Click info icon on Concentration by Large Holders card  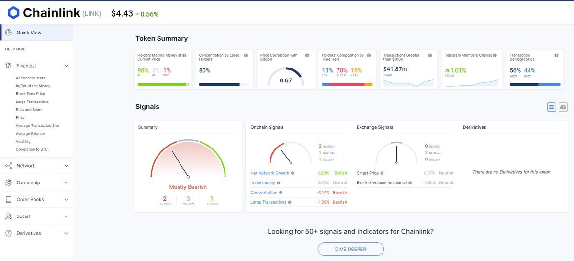coord(246,55)
